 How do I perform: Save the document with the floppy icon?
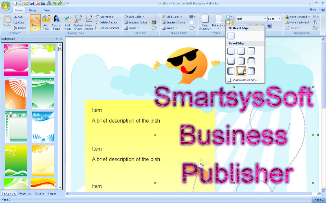coord(32,3)
